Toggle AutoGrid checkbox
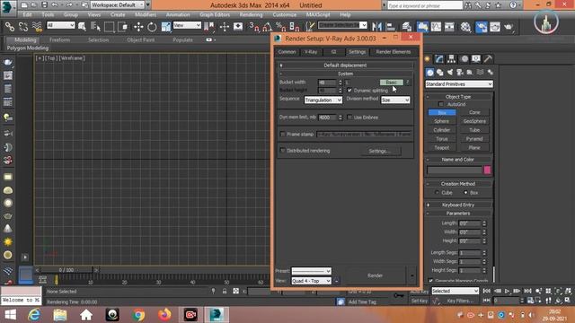 [x=441, y=104]
